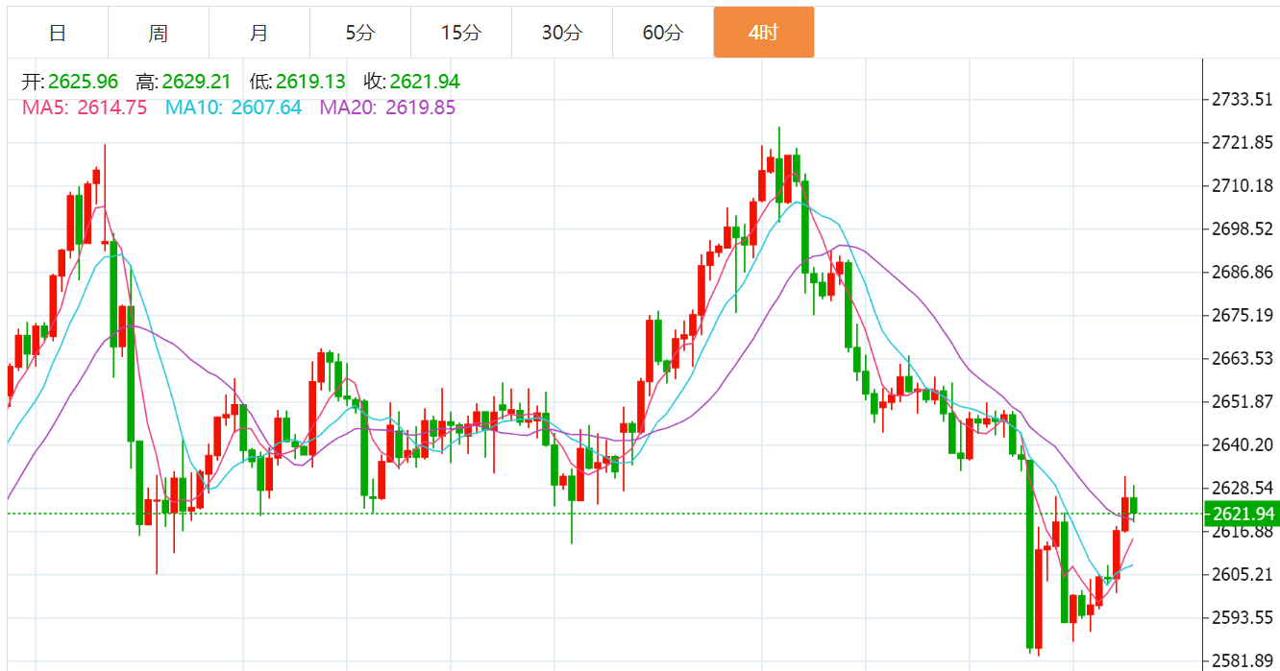Choose the 60分 interval tab
1280x671 pixels.
(663, 33)
